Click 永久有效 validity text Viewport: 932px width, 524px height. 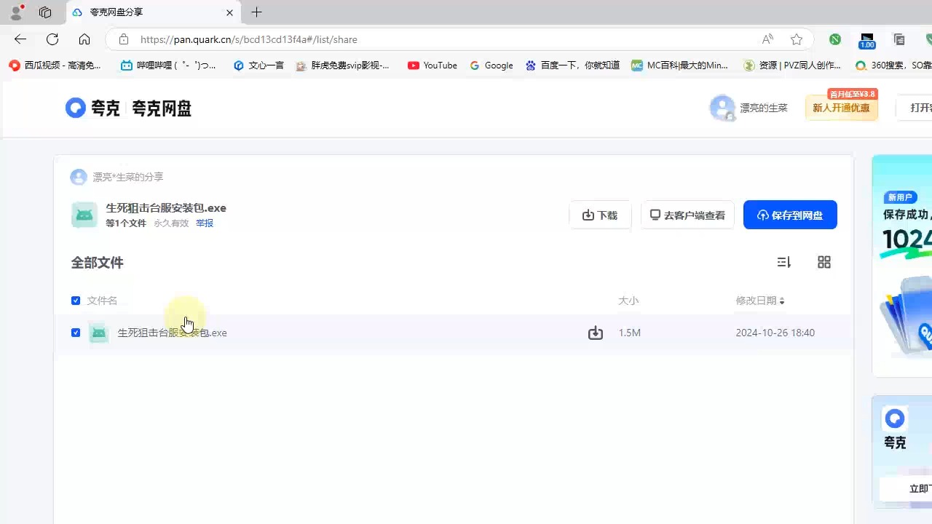[171, 223]
